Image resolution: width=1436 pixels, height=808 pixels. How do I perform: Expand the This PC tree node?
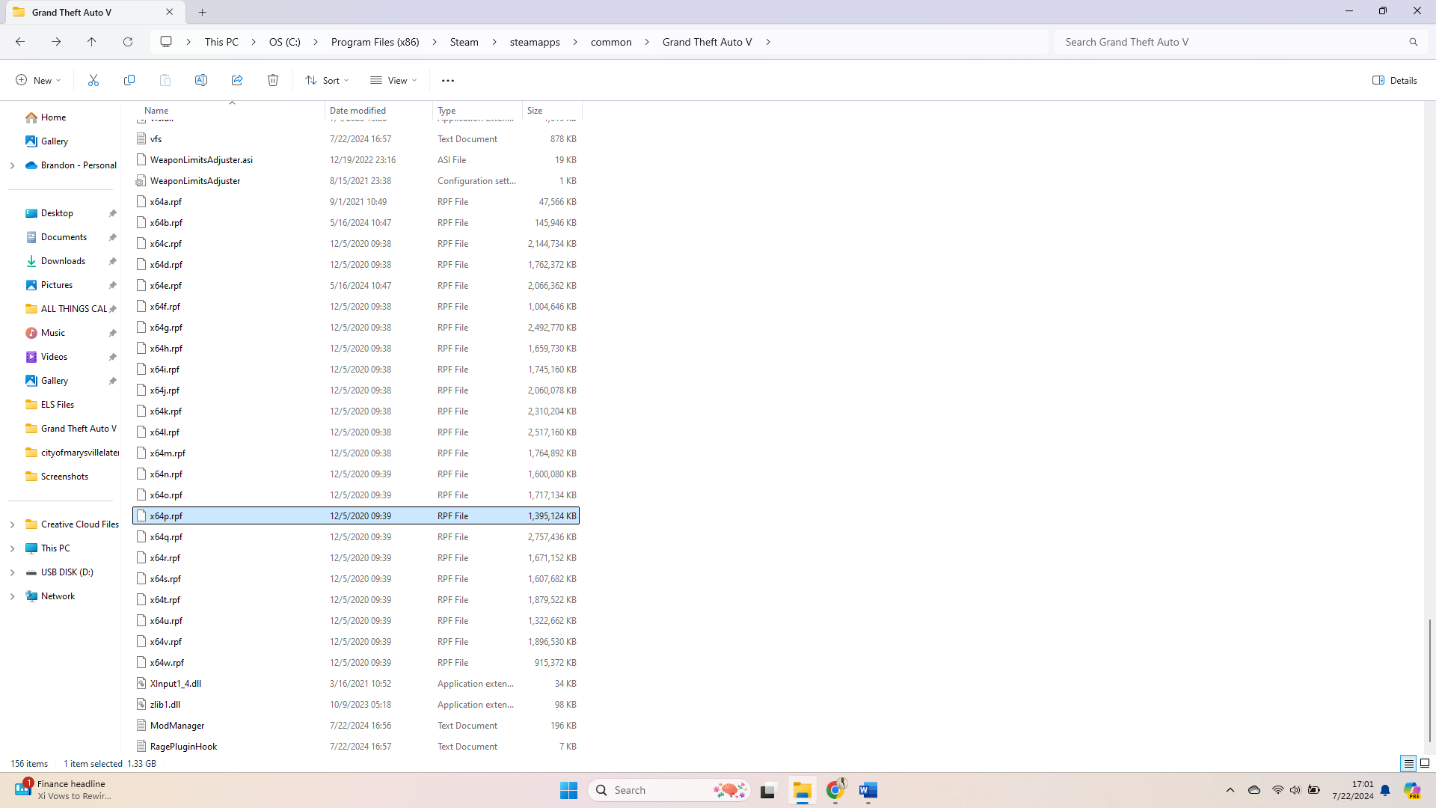coord(12,548)
